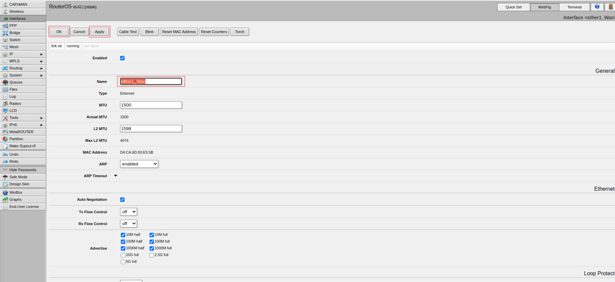This screenshot has height=282, width=615.
Task: Open Switch via its sidebar icon
Action: tap(5, 40)
